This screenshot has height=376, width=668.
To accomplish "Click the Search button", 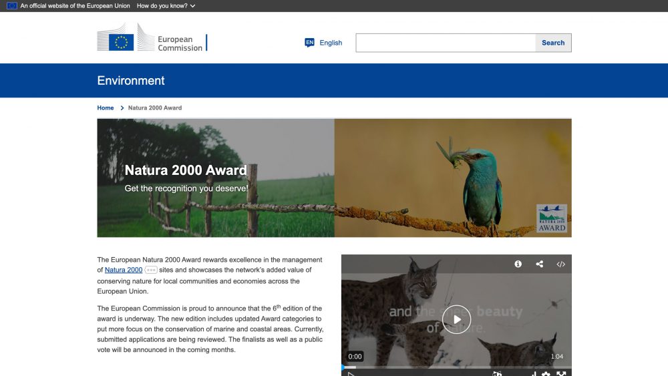I will (553, 43).
